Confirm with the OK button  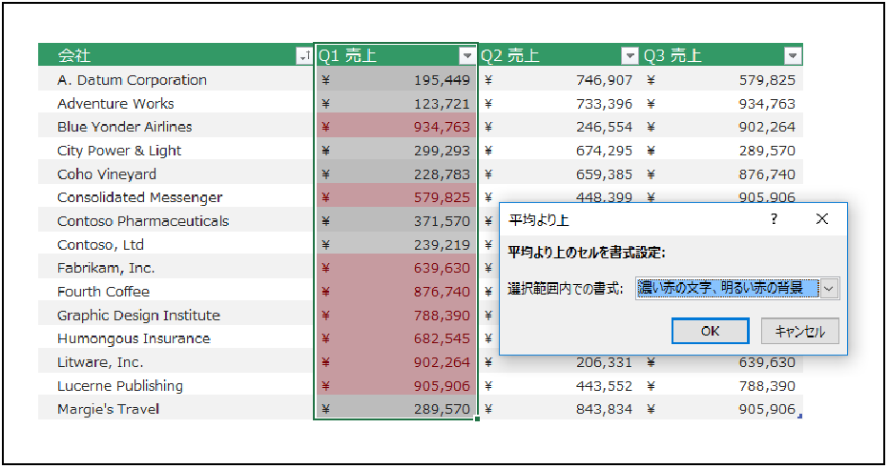710,331
